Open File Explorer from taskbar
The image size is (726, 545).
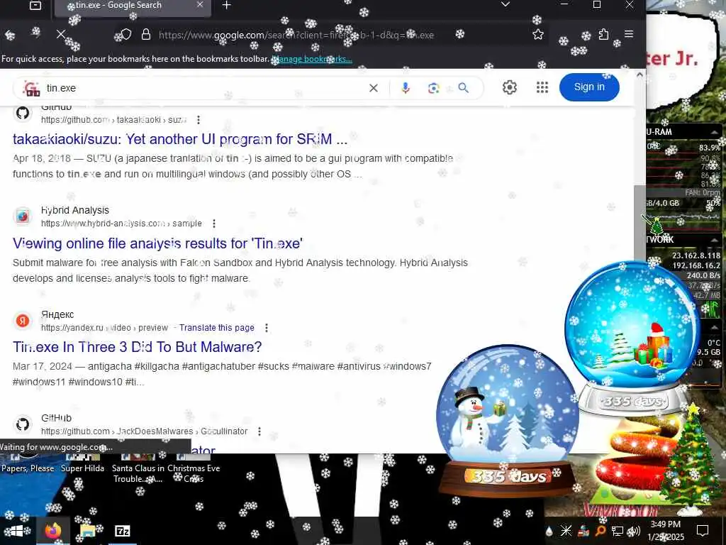(87, 531)
